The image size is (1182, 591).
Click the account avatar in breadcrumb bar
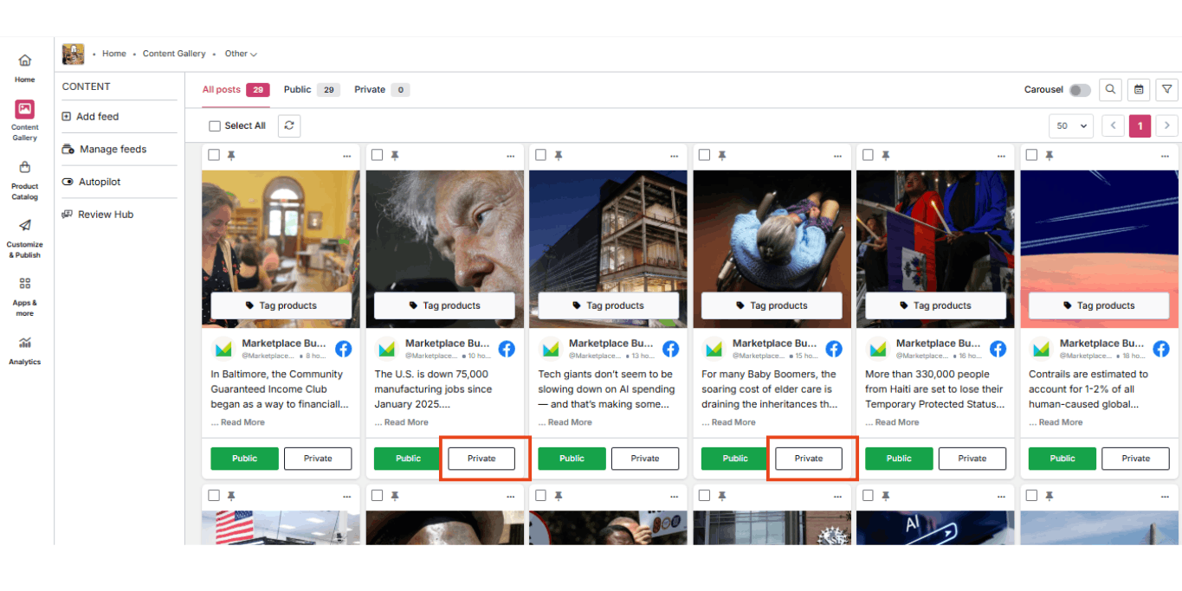pos(74,54)
